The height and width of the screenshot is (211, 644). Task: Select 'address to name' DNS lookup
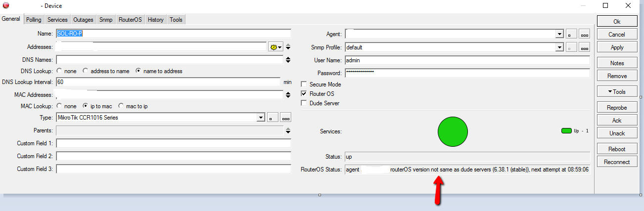pos(85,71)
